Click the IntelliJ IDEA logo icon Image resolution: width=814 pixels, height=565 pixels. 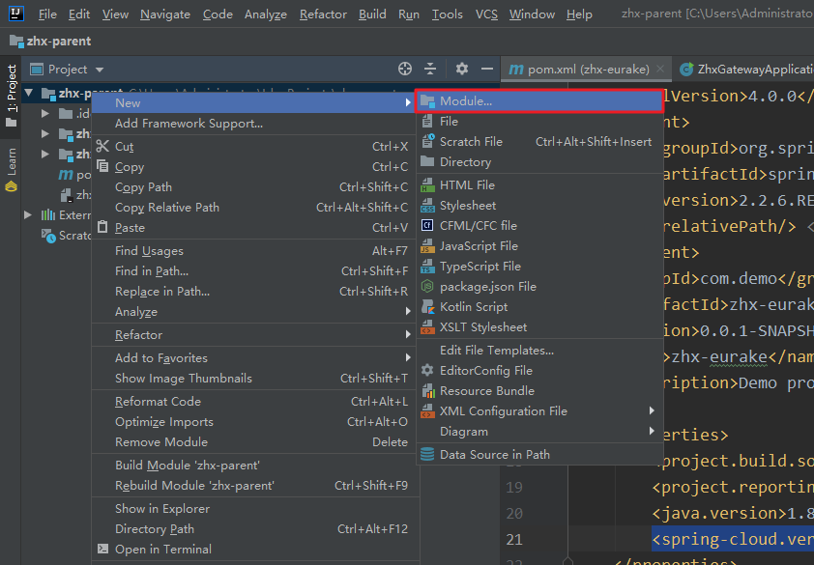click(x=16, y=14)
